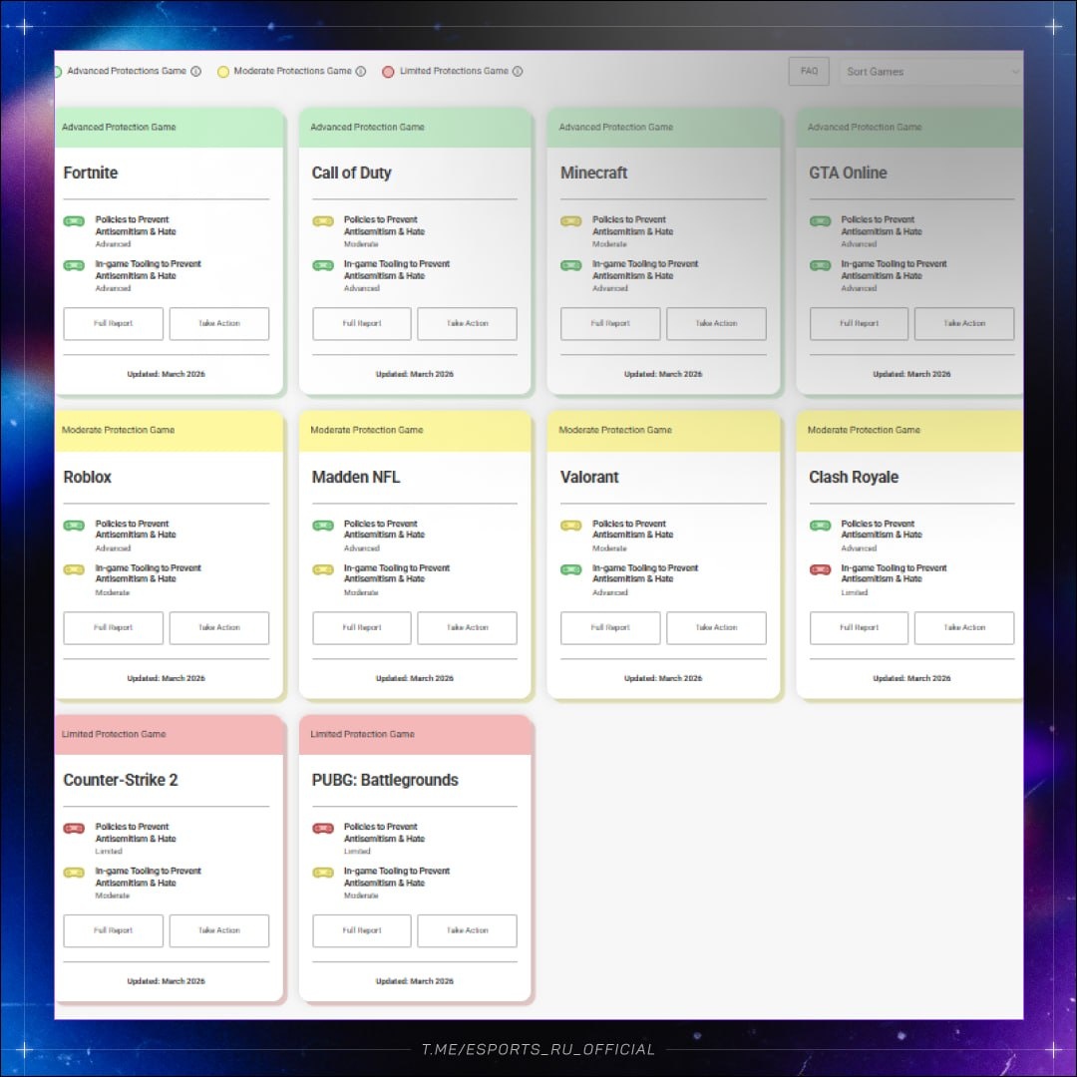
Task: Click Counter-Strike 2 in-game tooling yellow controller icon
Action: pos(74,873)
